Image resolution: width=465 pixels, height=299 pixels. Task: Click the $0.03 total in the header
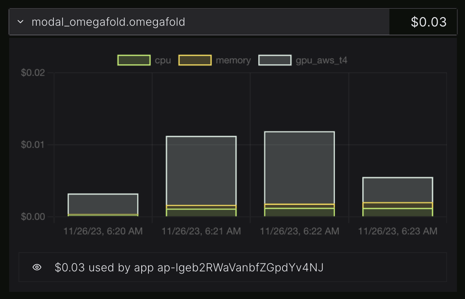(x=429, y=22)
